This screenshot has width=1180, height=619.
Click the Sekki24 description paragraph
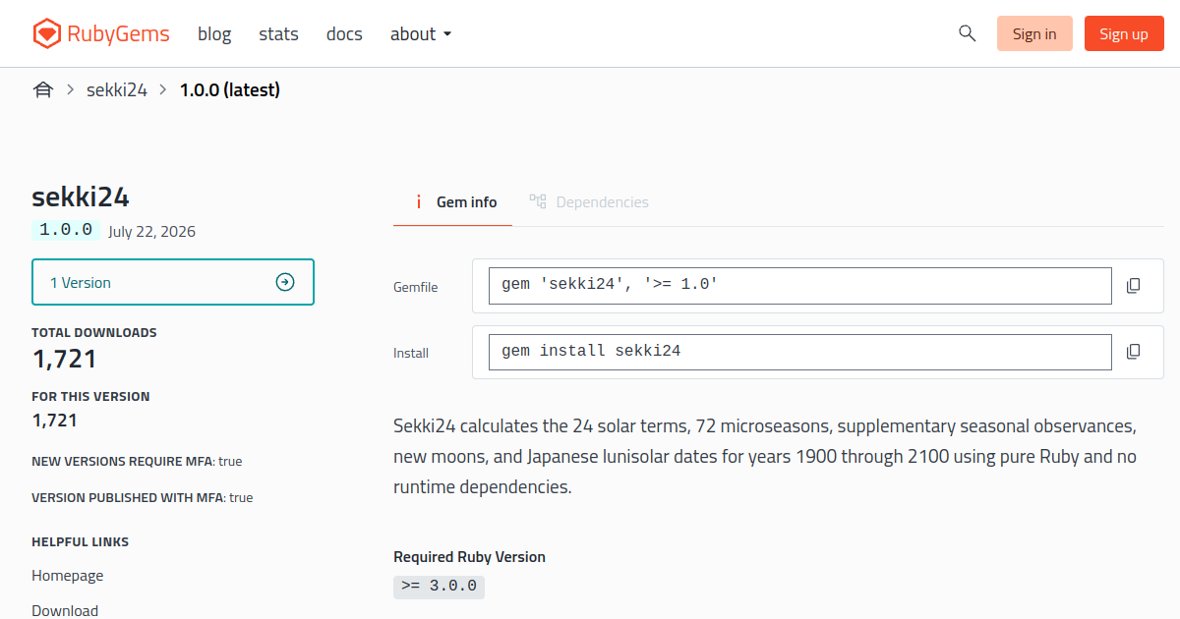point(765,456)
